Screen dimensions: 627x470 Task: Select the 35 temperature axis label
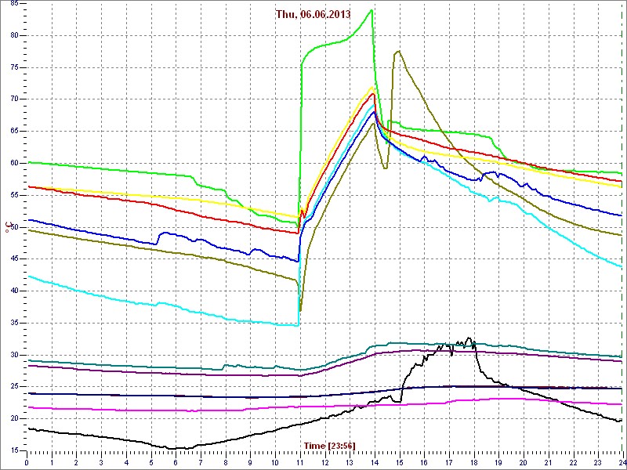[13, 323]
